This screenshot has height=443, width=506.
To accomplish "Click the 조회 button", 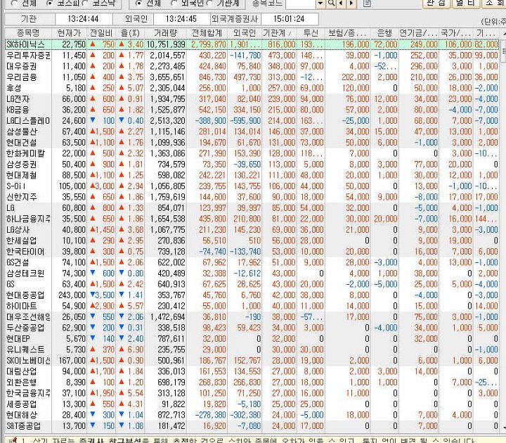I will click(494, 4).
